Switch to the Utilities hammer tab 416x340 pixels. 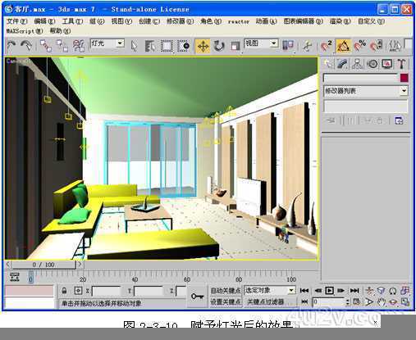click(401, 64)
